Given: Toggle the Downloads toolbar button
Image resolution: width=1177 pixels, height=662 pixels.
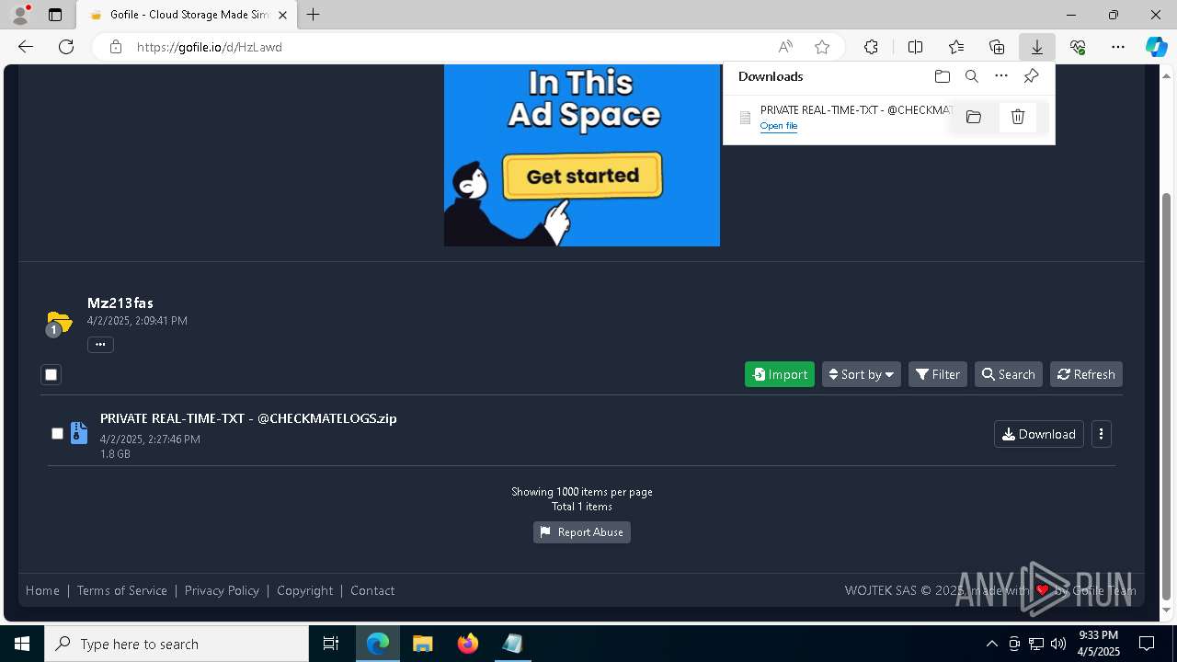Looking at the screenshot, I should pos(1036,47).
